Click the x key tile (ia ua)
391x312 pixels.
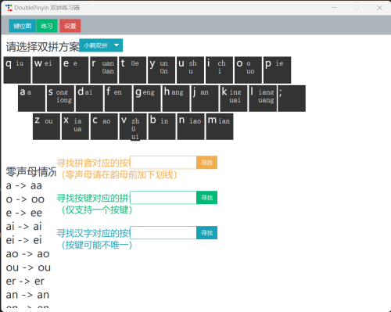pos(75,127)
